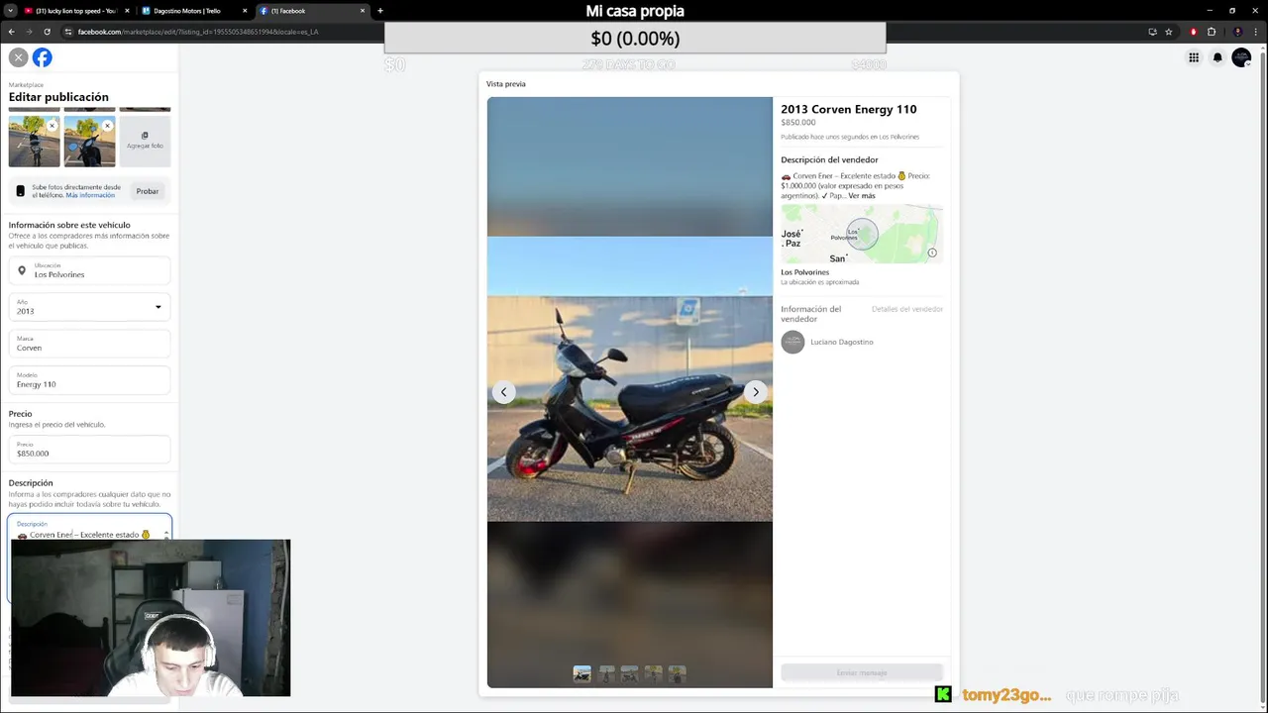1268x713 pixels.
Task: Click the Los Polvorines map preview
Action: (862, 234)
